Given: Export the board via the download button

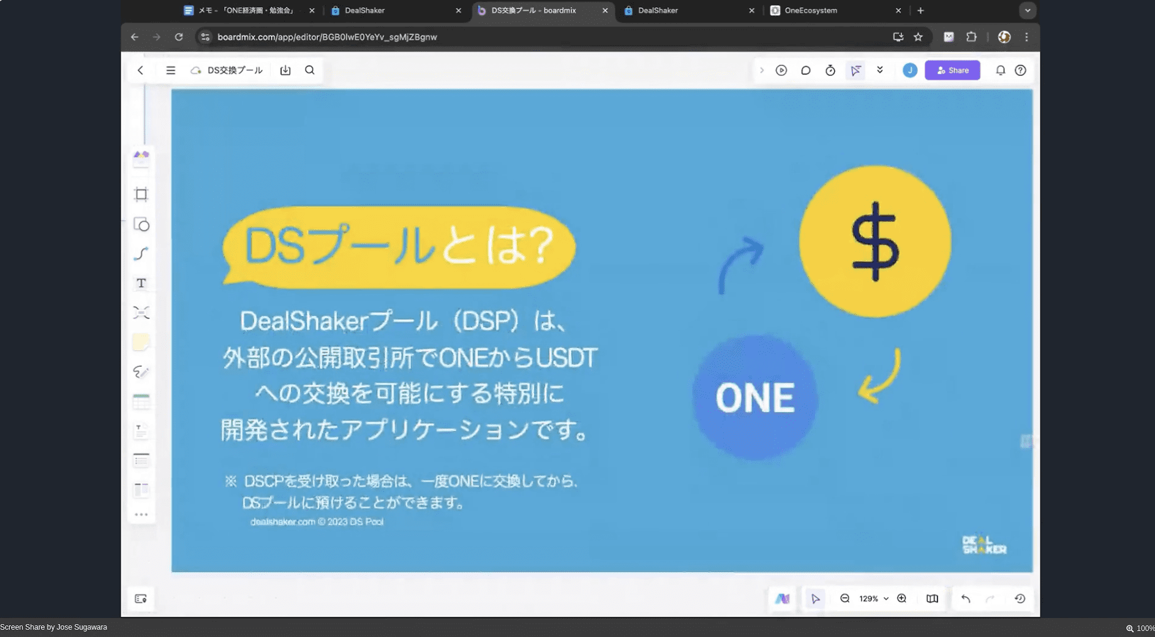Looking at the screenshot, I should 285,70.
